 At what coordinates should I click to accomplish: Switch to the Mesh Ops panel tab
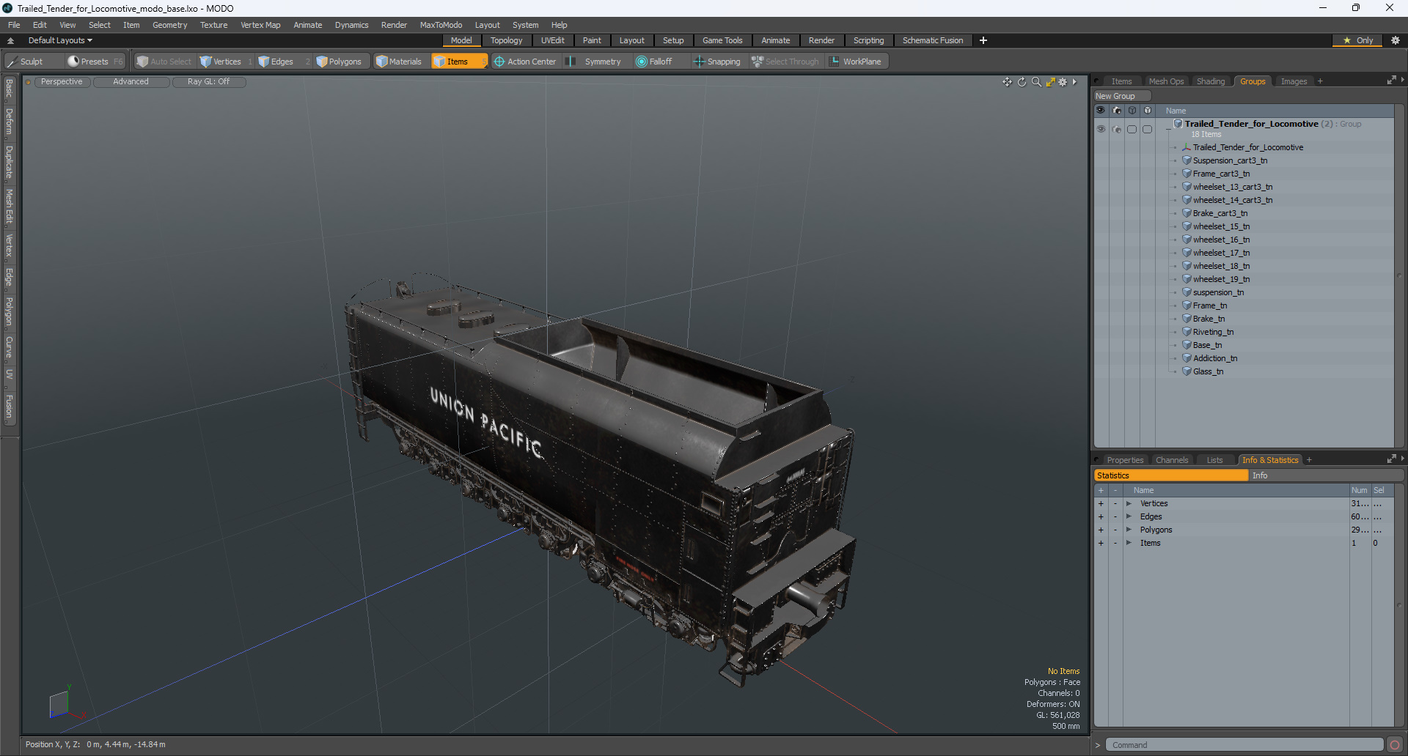pyautogui.click(x=1166, y=81)
